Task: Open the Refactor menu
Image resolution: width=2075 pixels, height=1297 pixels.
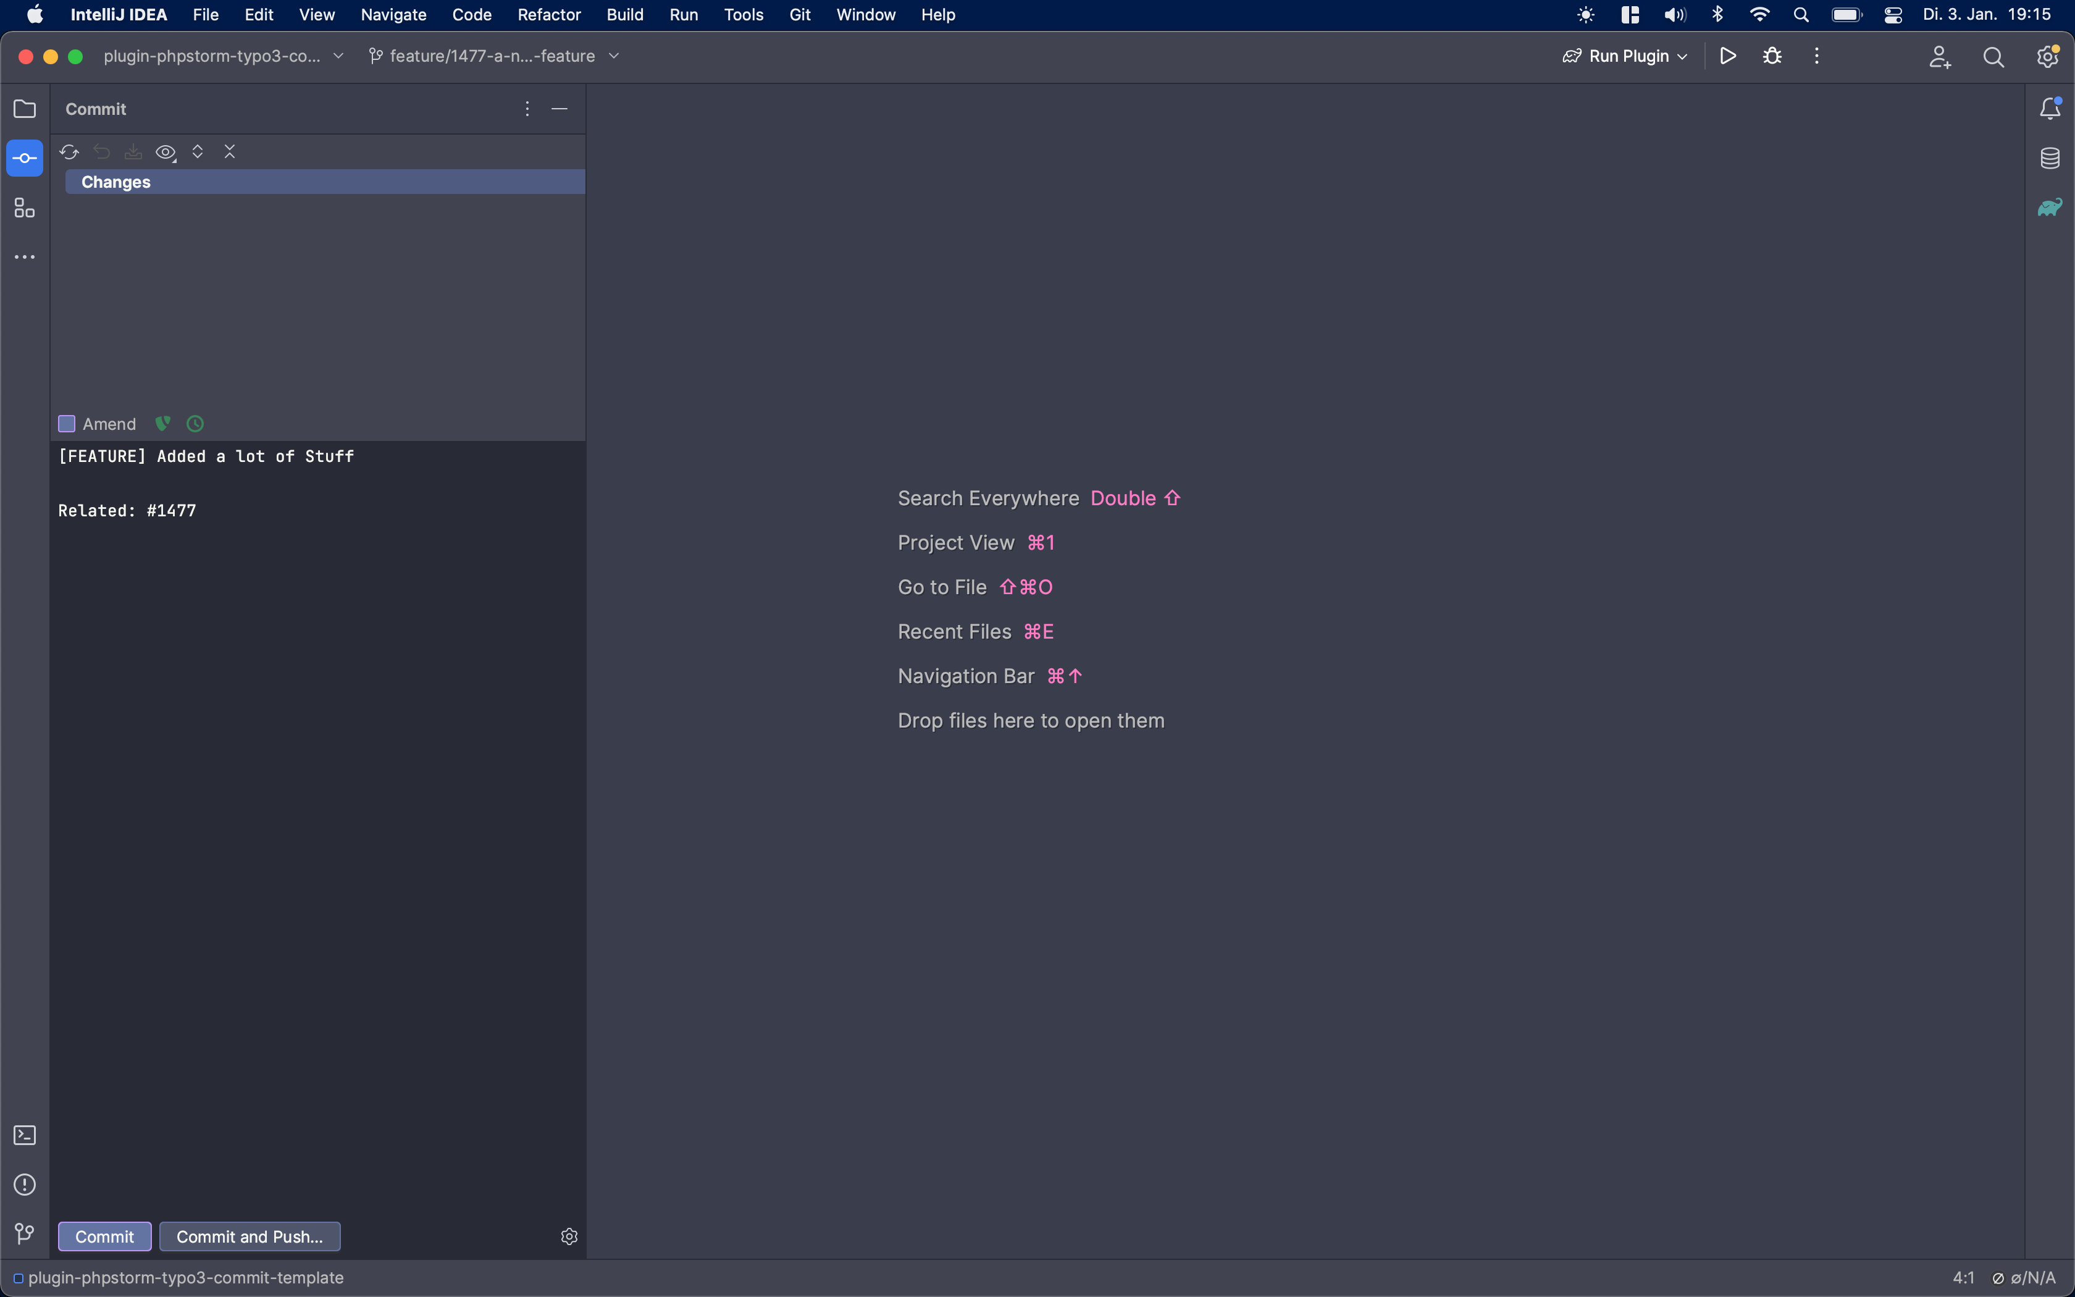Action: tap(549, 15)
